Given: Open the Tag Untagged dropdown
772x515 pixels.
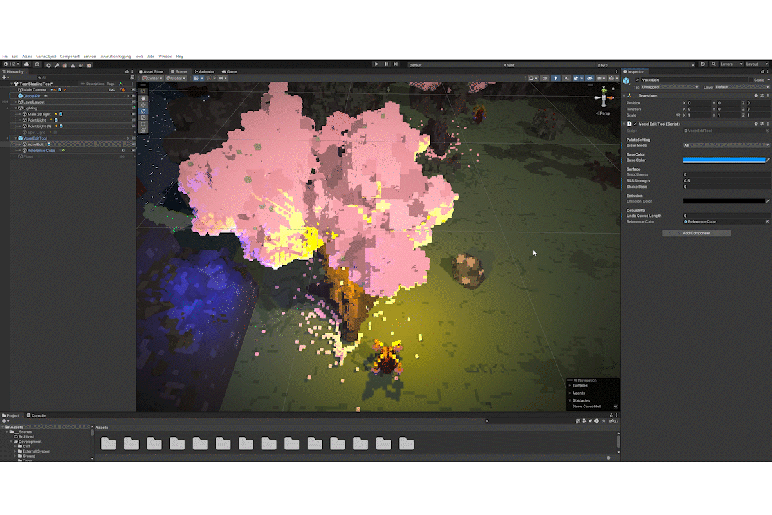Looking at the screenshot, I should (x=670, y=87).
